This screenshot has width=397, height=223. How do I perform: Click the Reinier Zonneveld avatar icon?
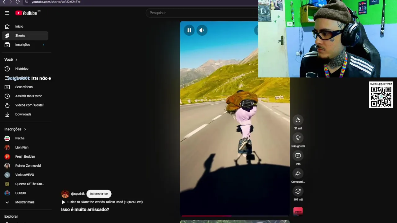7,166
